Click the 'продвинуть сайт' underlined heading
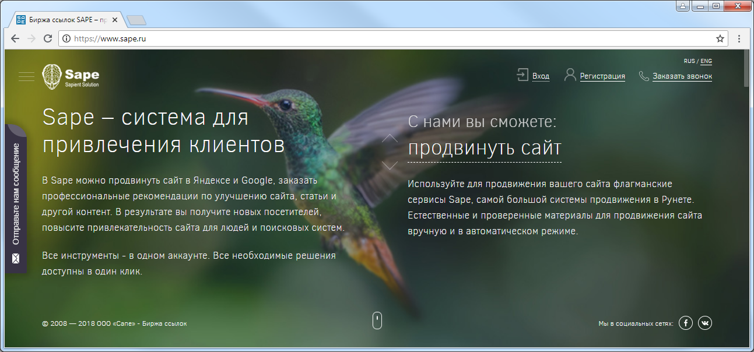Image resolution: width=754 pixels, height=352 pixels. (485, 148)
